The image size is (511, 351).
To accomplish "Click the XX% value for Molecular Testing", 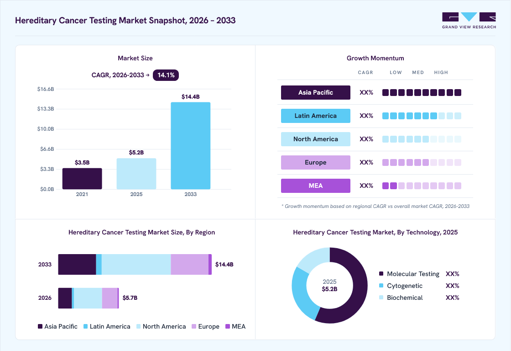I will click(x=452, y=274).
